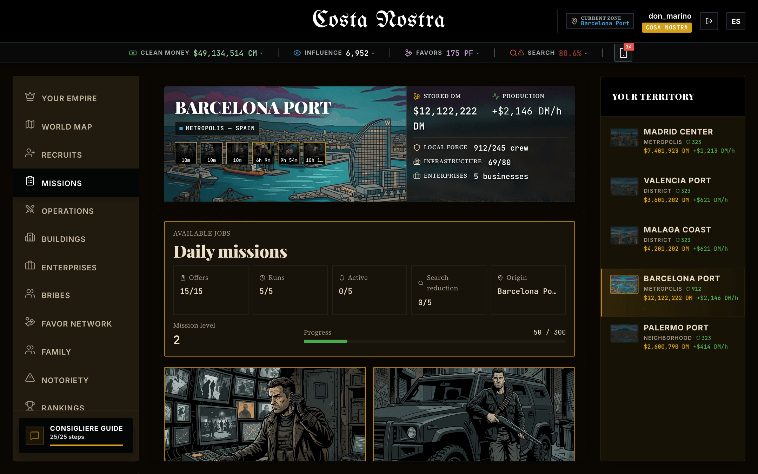
Task: Expand the Clean Money dropdown
Action: (261, 53)
